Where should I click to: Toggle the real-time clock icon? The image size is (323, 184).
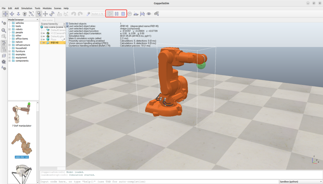pyautogui.click(x=129, y=14)
